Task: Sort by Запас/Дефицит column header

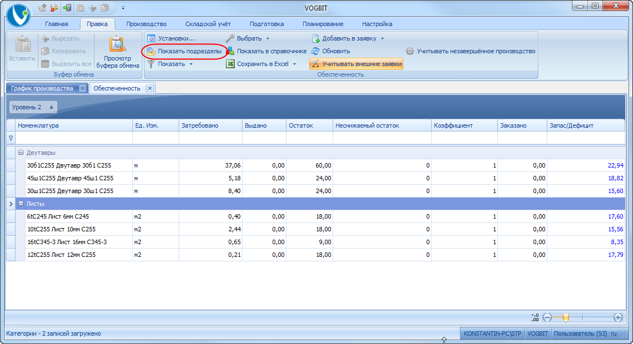Action: click(571, 125)
